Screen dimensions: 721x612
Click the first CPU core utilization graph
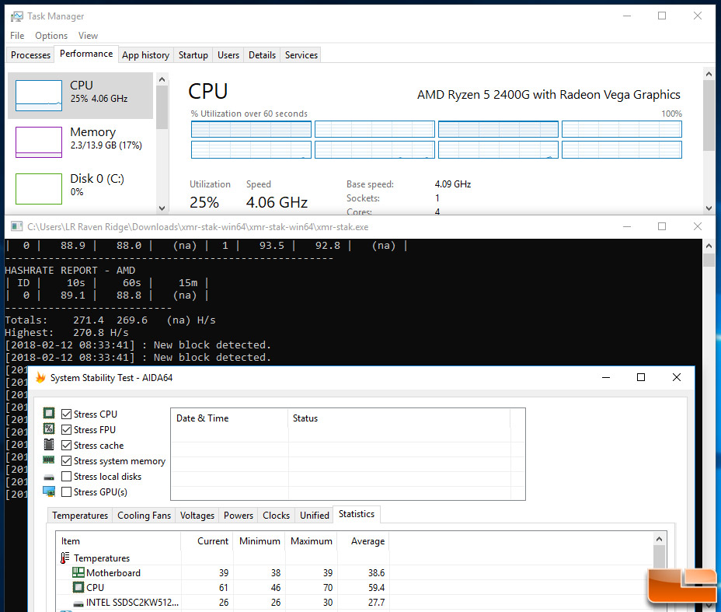pos(251,129)
